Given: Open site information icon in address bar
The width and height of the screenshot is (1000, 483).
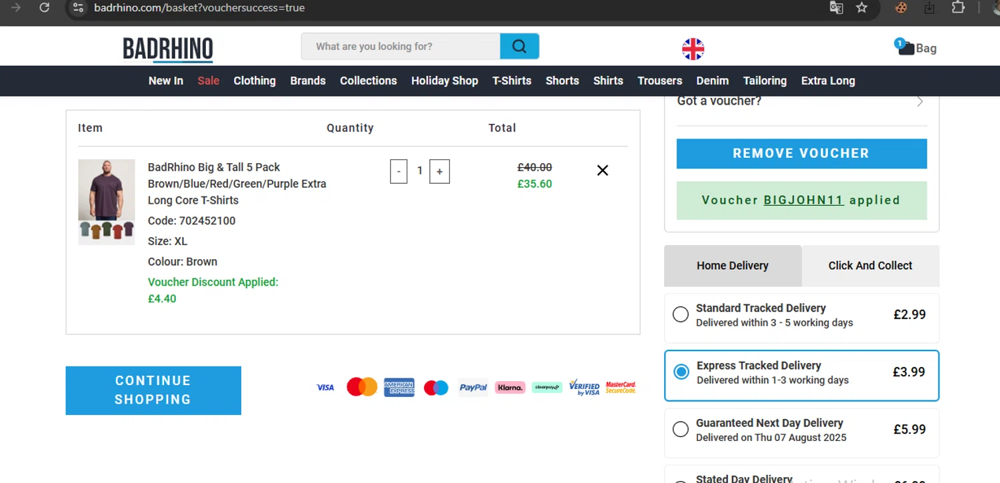Looking at the screenshot, I should [78, 8].
